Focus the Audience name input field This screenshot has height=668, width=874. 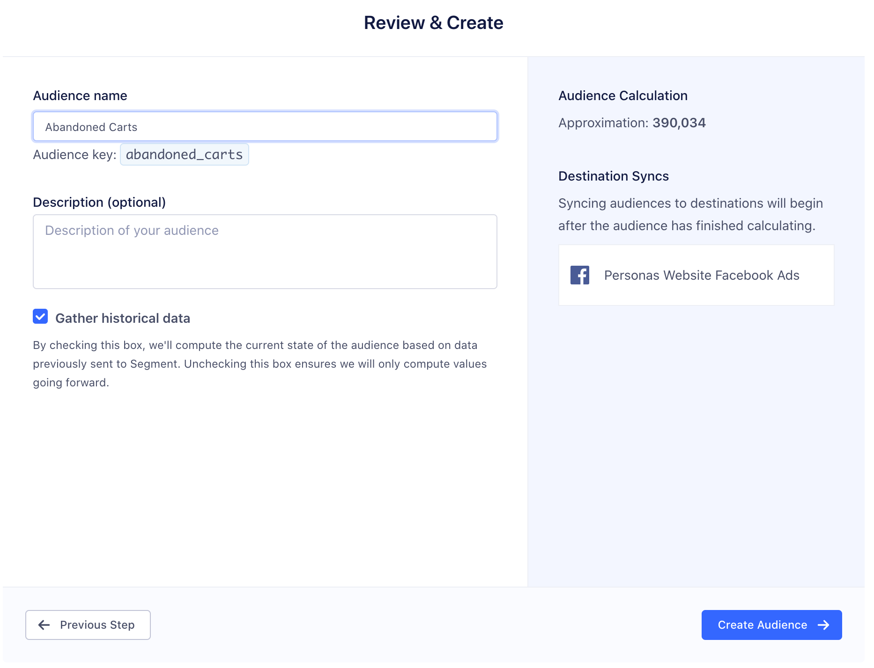tap(265, 127)
